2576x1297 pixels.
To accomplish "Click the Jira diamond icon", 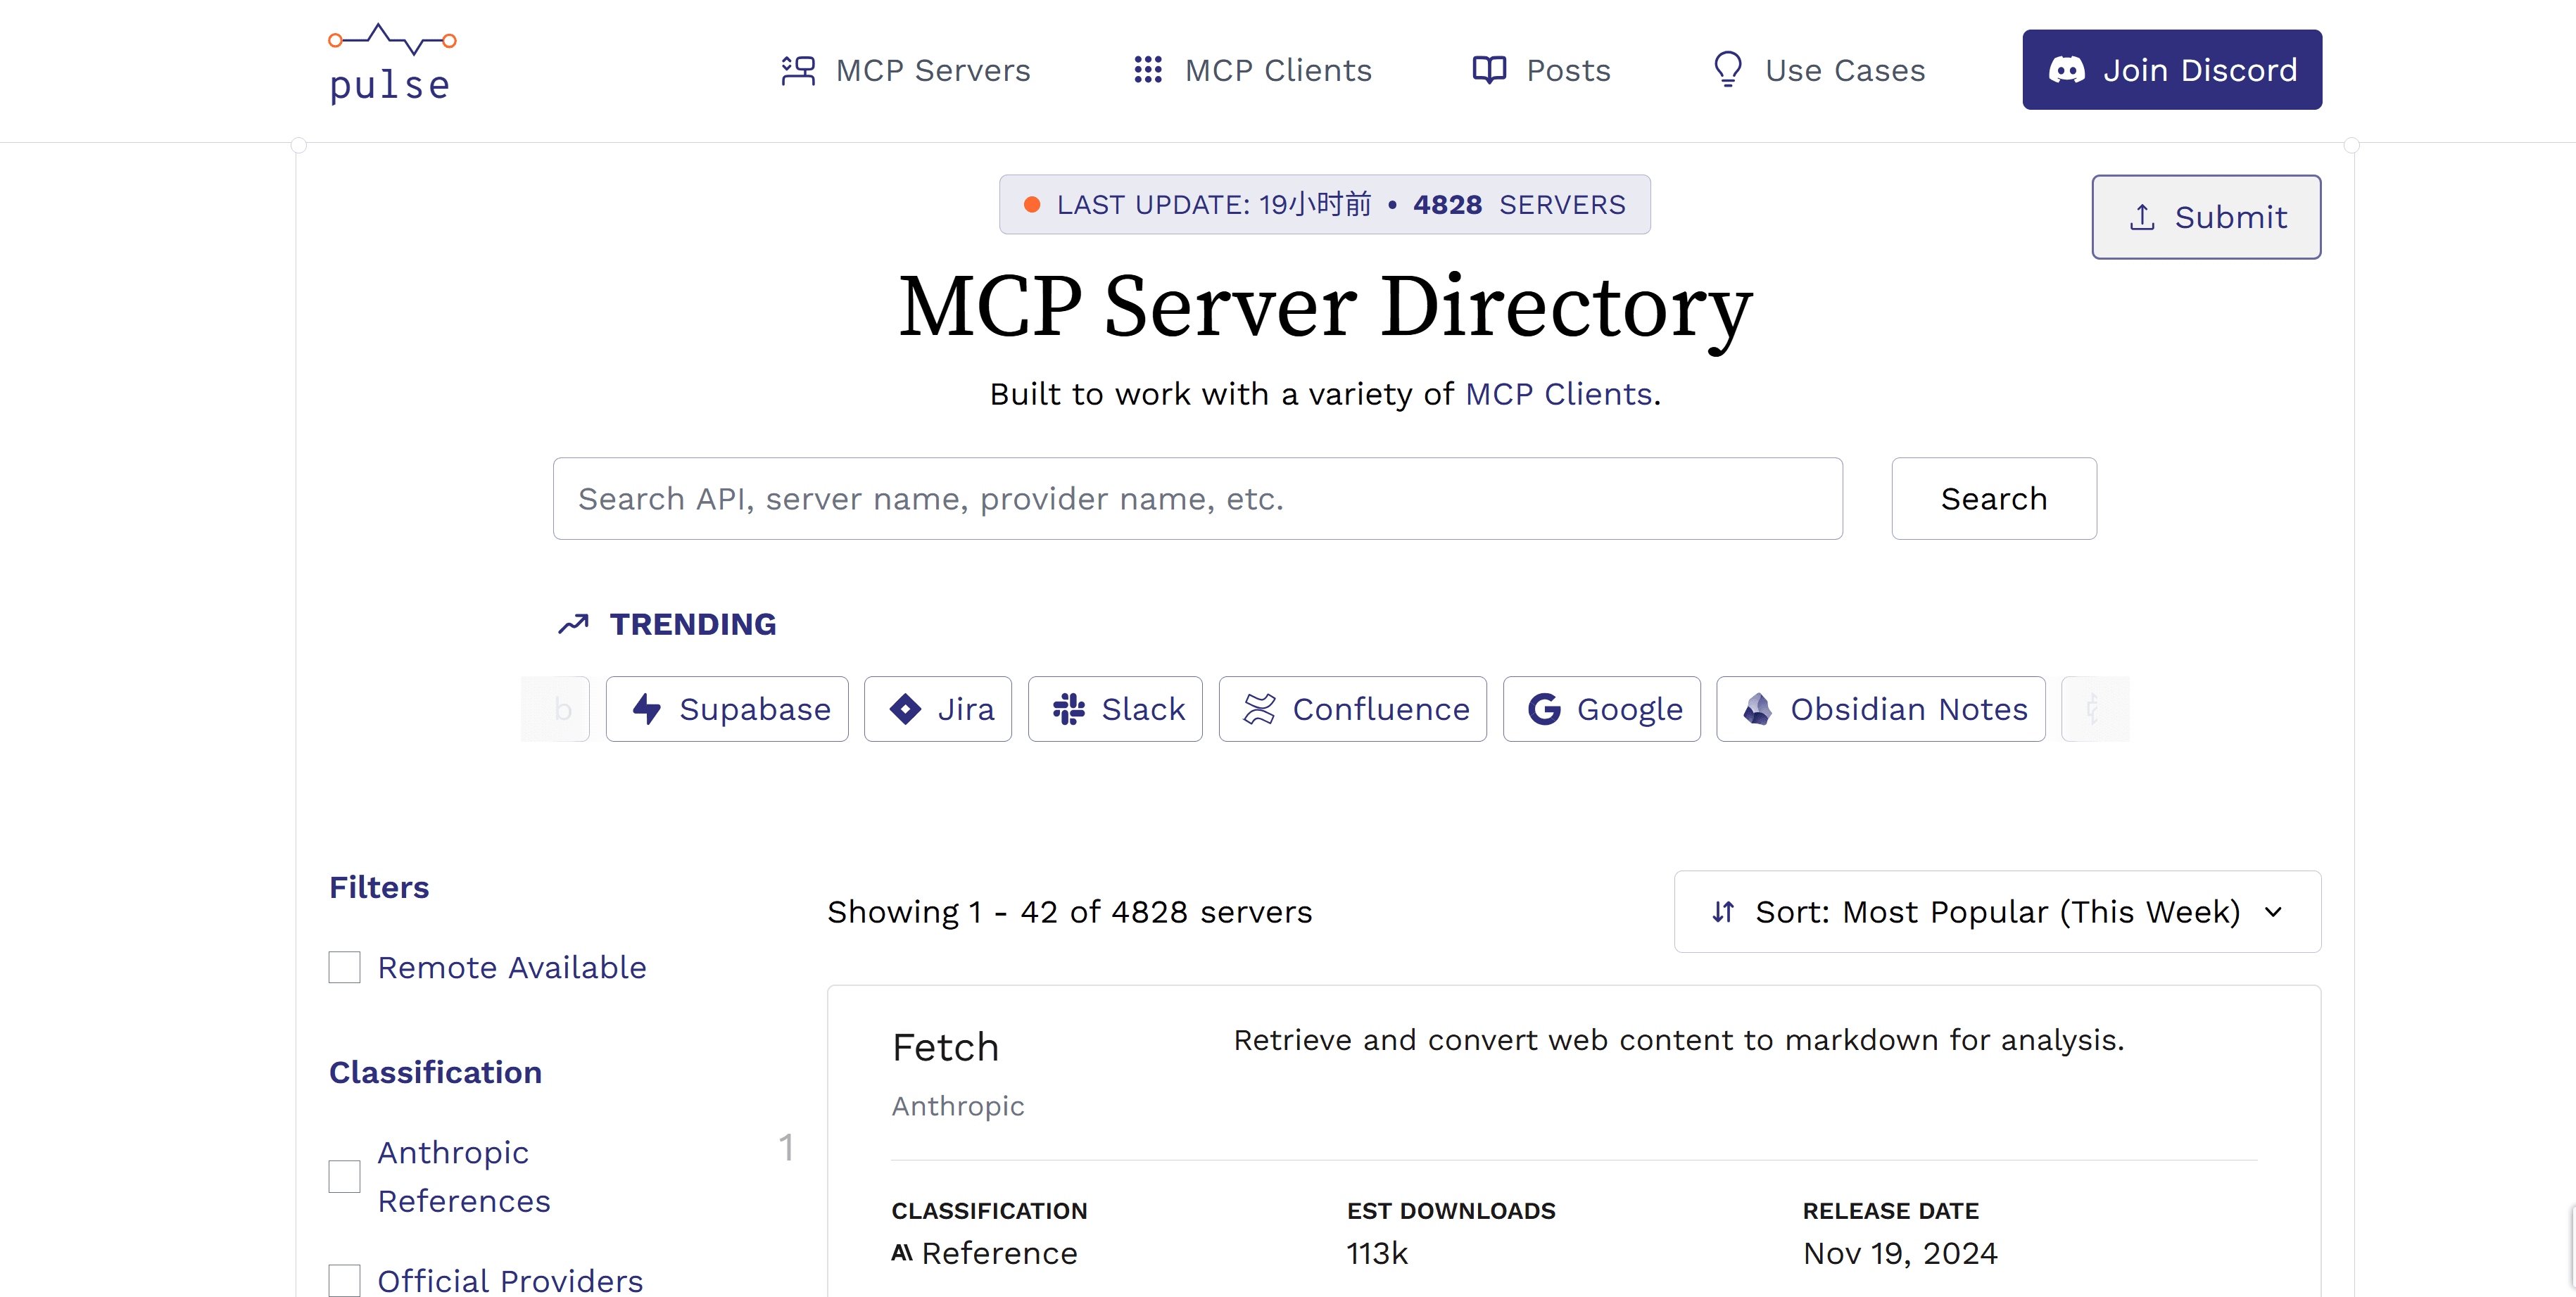I will [905, 709].
